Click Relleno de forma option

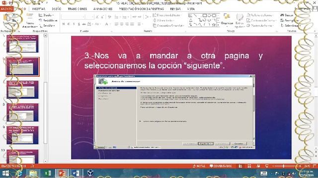tap(260, 15)
